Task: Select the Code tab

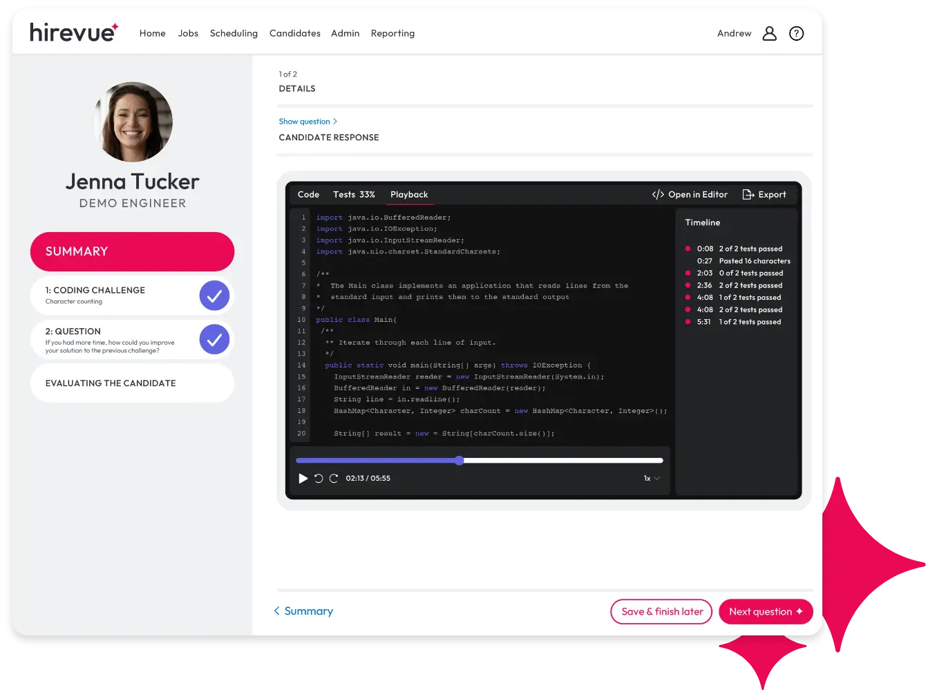Action: pyautogui.click(x=308, y=195)
